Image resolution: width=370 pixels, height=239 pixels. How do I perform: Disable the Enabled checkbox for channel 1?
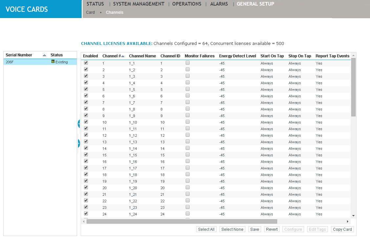(86, 63)
